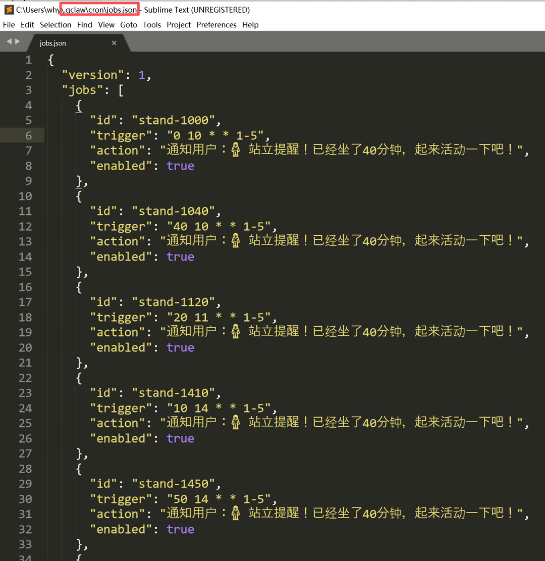Viewport: 545px width, 561px height.
Task: Click line number 6 in the gutter
Action: tap(28, 135)
